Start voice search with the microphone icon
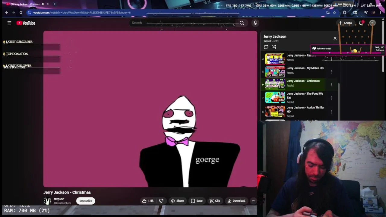The image size is (386, 217). click(x=255, y=23)
